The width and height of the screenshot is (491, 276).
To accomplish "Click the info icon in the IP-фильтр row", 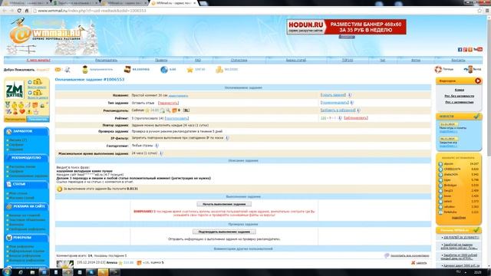I will point(227,138).
